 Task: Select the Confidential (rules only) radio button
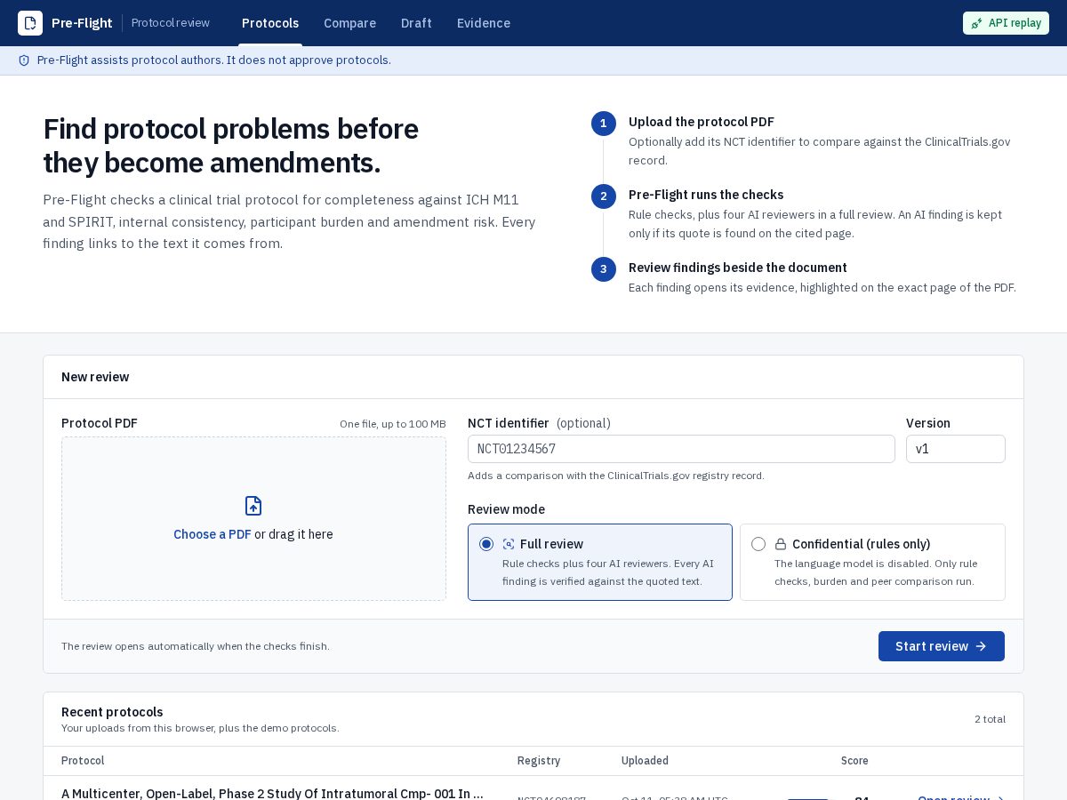pyautogui.click(x=758, y=544)
